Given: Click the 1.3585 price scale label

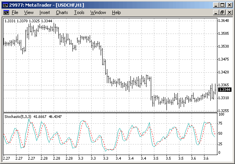Looking at the screenshot, I should pyautogui.click(x=224, y=34).
